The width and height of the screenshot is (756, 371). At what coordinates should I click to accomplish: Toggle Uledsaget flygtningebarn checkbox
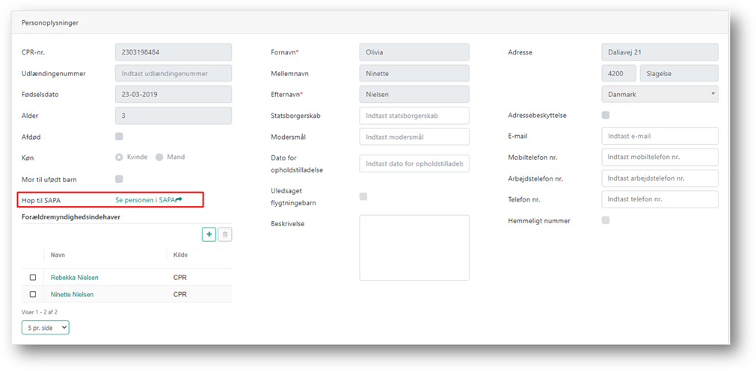tap(363, 196)
